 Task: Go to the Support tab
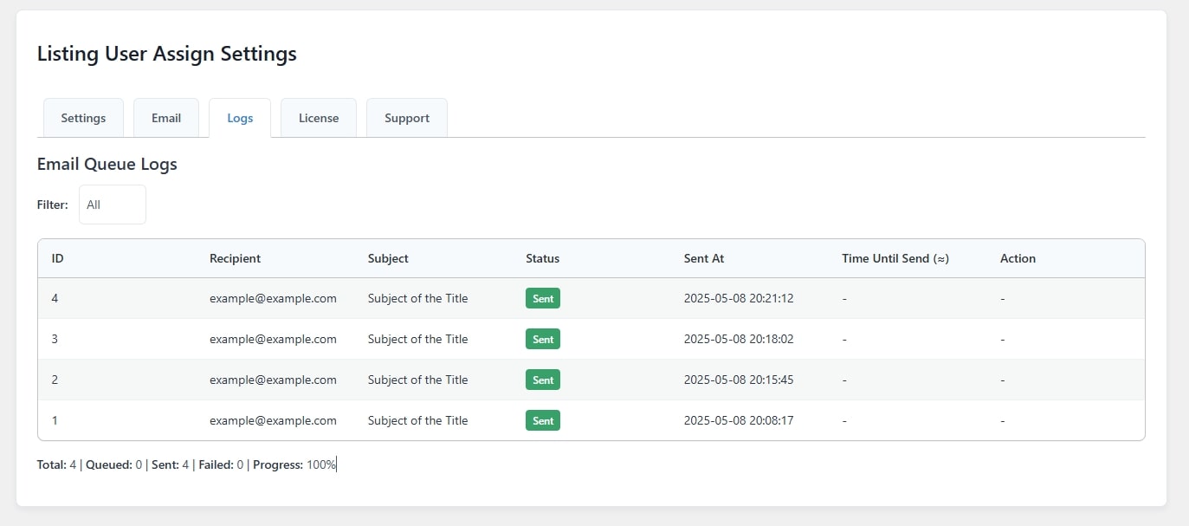point(407,118)
